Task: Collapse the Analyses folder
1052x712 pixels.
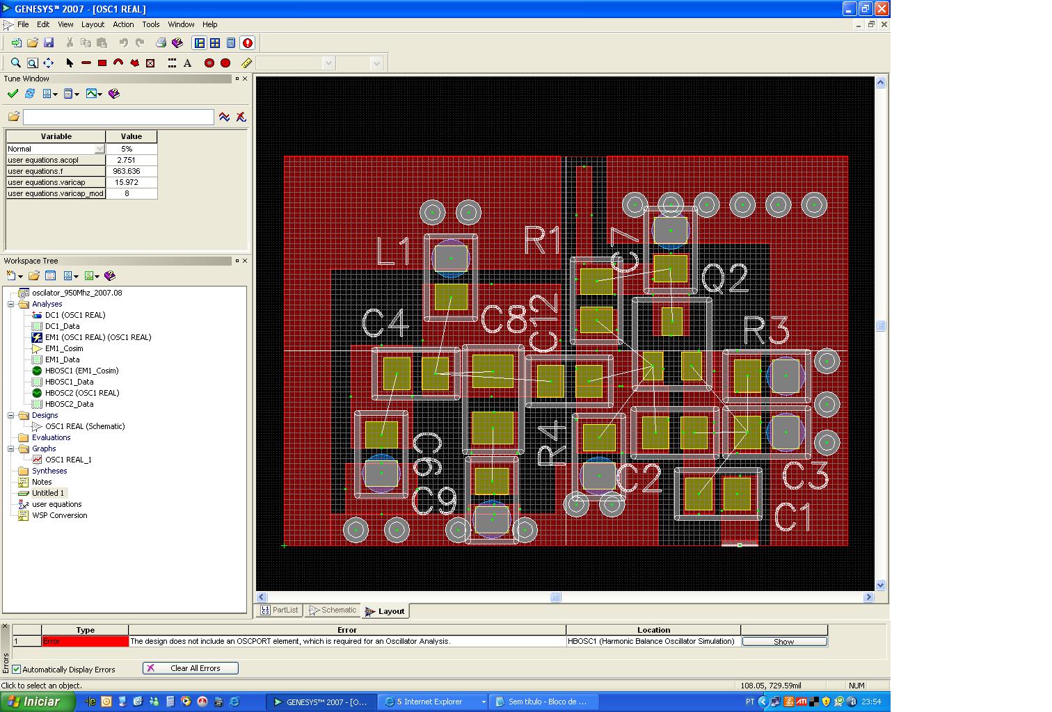Action: click(x=11, y=305)
